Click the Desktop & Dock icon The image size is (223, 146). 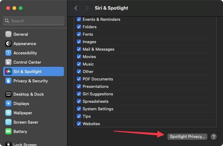coord(8,94)
